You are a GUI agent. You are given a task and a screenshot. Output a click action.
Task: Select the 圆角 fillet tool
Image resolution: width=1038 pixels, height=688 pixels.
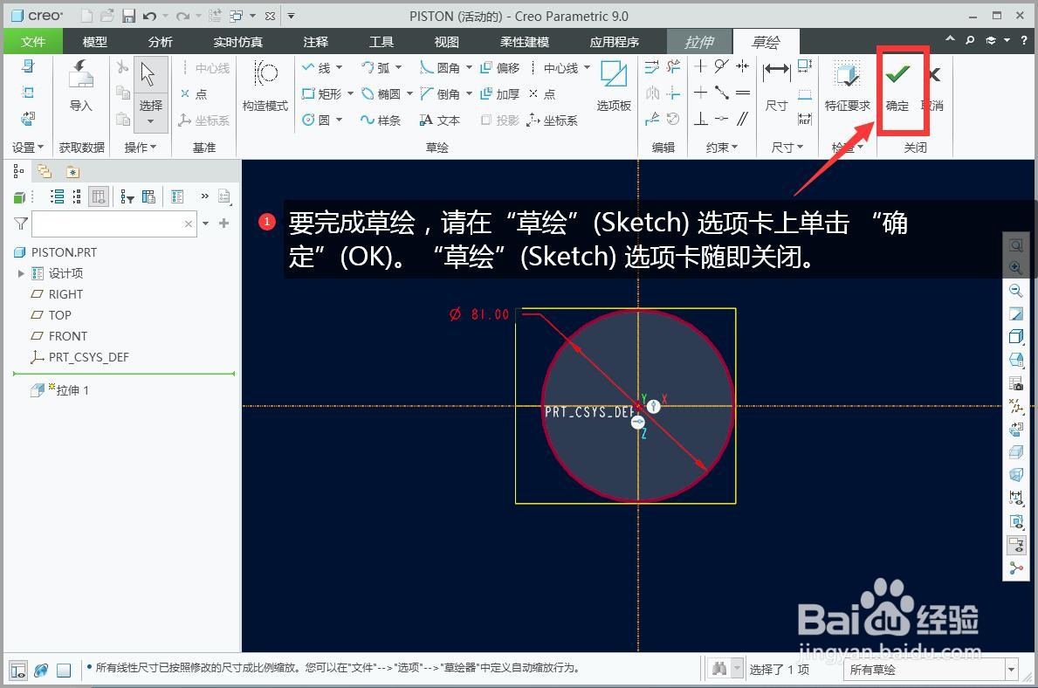click(440, 67)
